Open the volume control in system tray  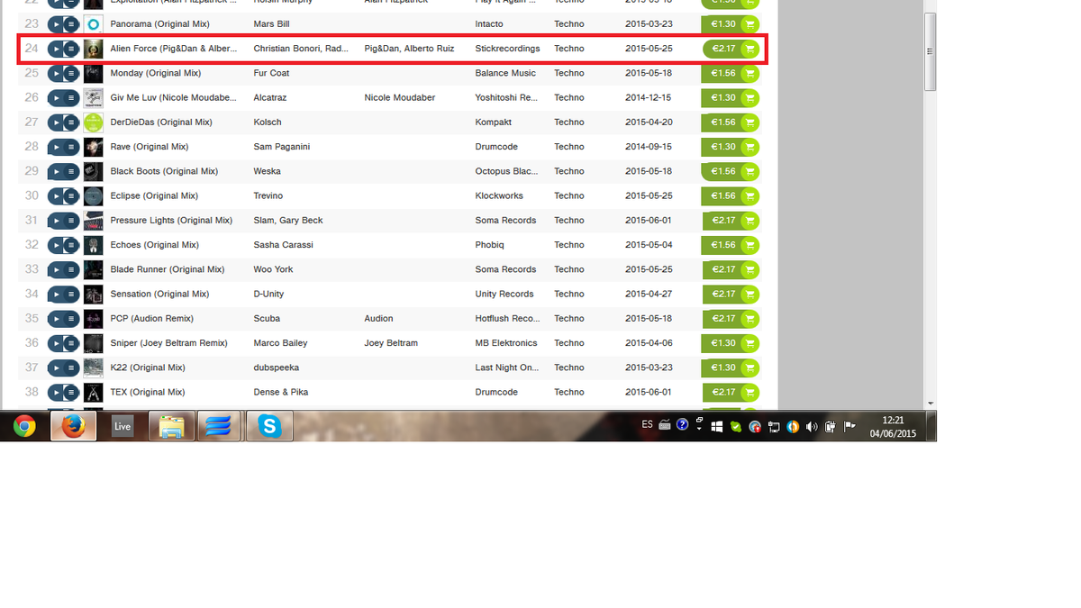point(812,427)
